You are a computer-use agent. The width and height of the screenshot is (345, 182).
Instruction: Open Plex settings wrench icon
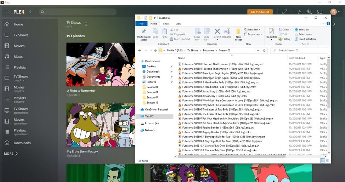(x=309, y=12)
